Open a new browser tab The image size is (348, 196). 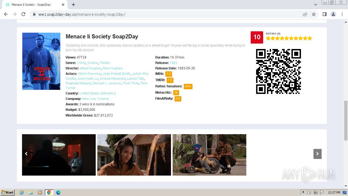coord(73,5)
